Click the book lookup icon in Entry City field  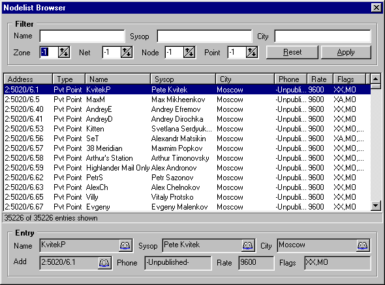362,245
